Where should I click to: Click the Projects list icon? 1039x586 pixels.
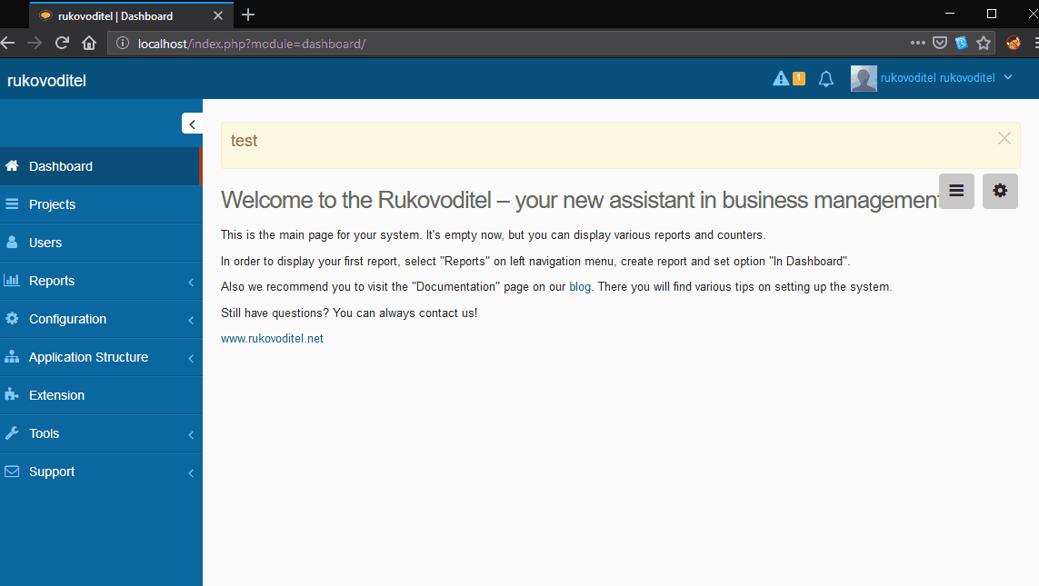coord(12,204)
